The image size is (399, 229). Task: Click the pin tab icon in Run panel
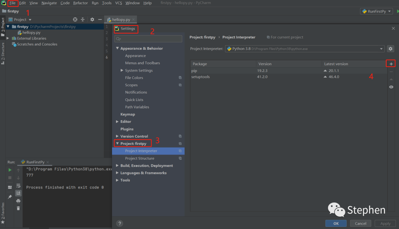click(10, 197)
